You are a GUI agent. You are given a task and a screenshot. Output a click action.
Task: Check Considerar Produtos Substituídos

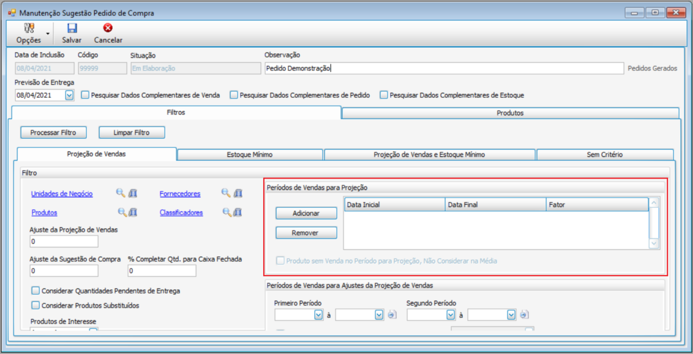coord(36,305)
